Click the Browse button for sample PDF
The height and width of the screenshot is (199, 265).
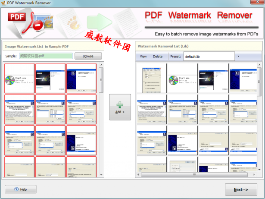88,56
